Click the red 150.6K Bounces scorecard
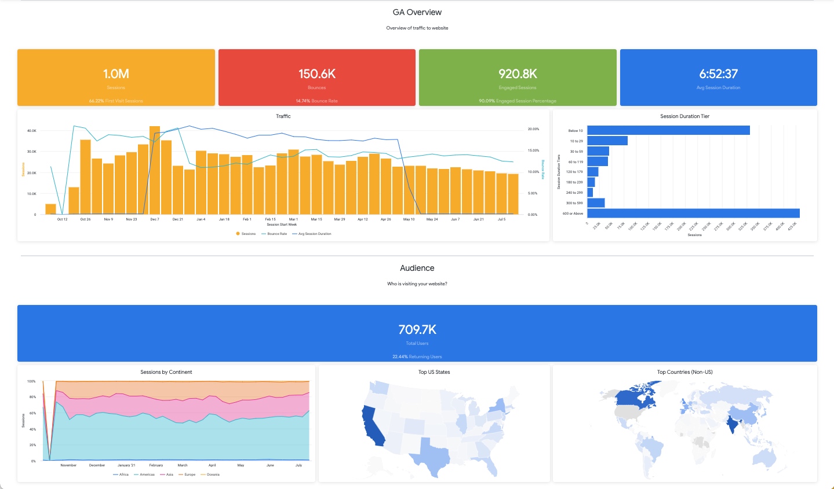834x489 pixels. tap(317, 78)
